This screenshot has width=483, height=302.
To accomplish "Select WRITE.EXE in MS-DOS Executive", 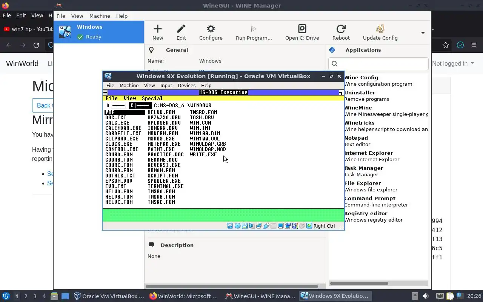I will click(x=203, y=154).
